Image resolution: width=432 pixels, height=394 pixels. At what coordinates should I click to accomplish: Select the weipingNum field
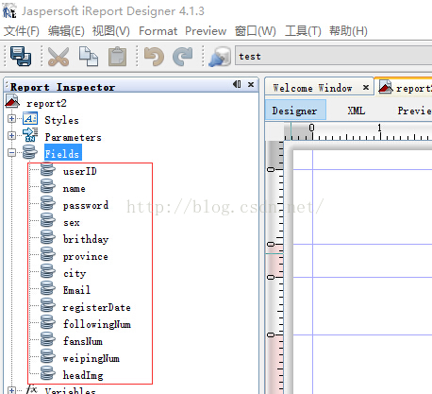click(91, 358)
